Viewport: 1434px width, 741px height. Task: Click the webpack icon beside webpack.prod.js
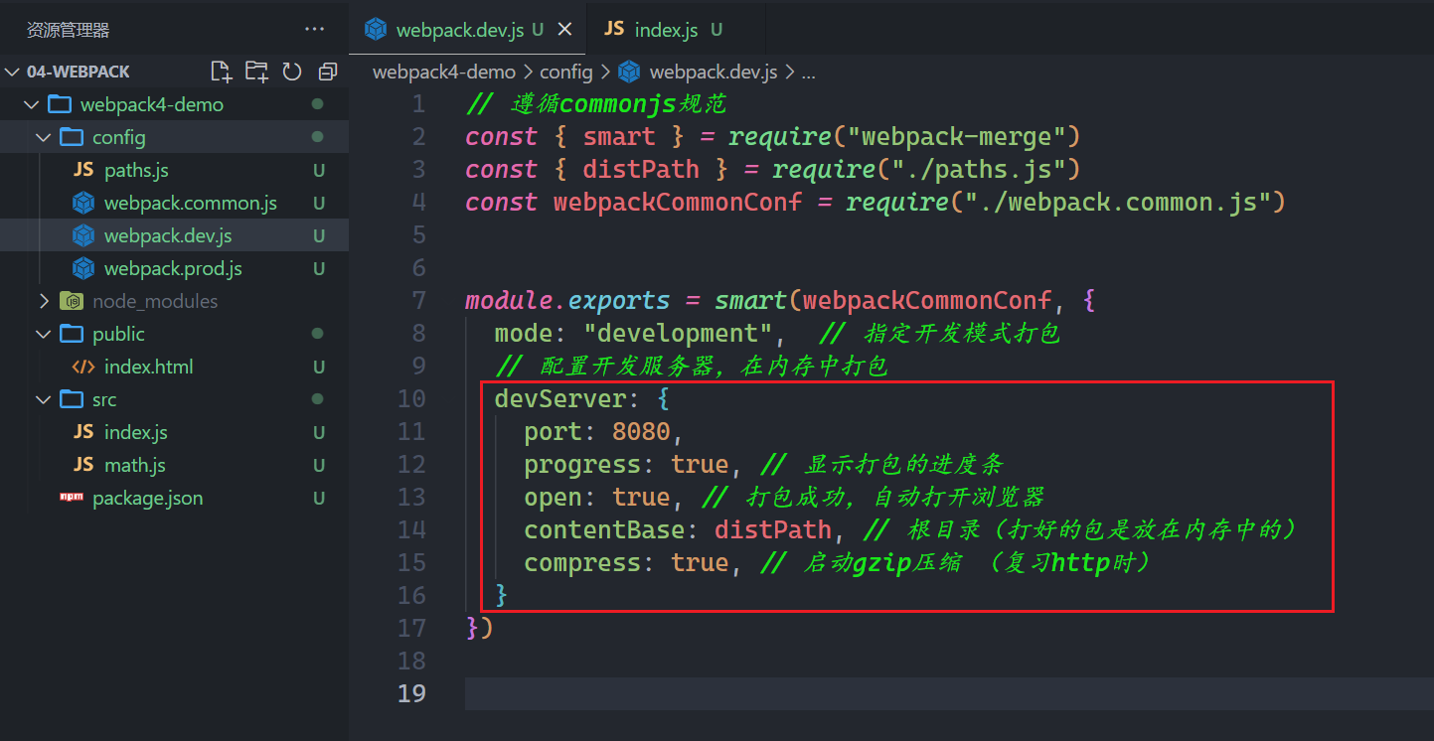coord(83,268)
